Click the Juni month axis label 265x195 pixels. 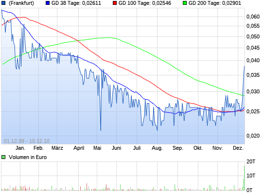coord(116,148)
